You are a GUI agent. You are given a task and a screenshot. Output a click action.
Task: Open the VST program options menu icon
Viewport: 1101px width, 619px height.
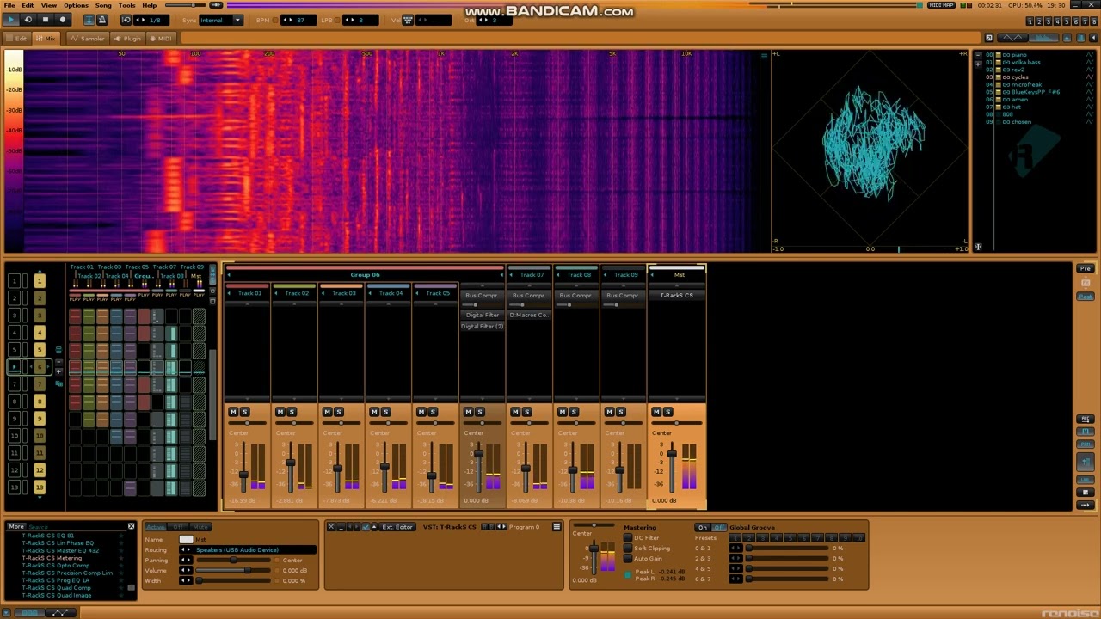[557, 527]
